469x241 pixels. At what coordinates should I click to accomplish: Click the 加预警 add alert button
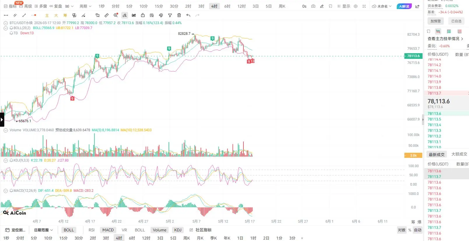pyautogui.click(x=436, y=21)
